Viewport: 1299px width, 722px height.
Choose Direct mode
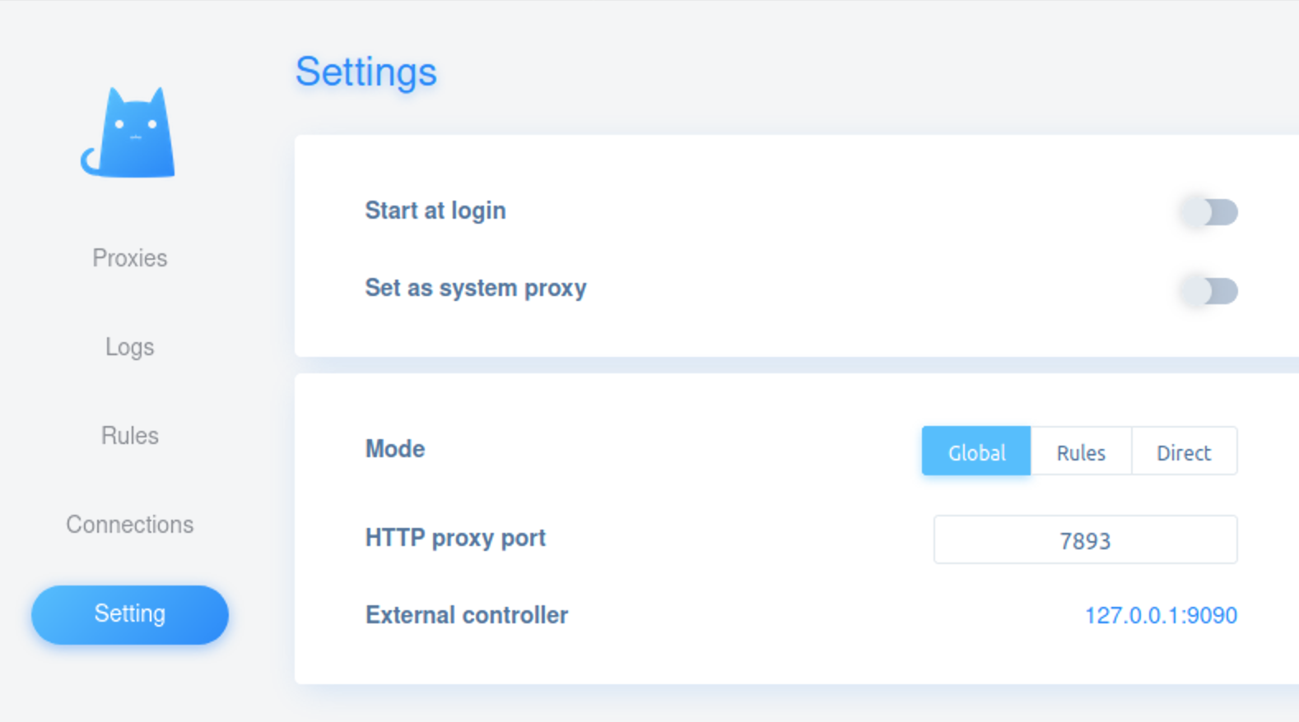1184,451
